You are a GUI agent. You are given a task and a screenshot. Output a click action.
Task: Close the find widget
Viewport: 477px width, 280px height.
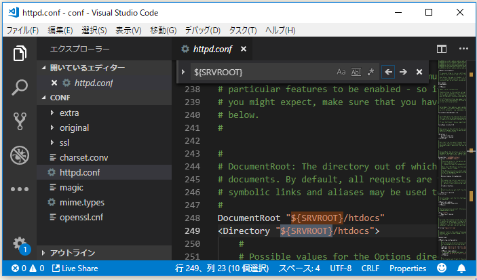pyautogui.click(x=419, y=72)
